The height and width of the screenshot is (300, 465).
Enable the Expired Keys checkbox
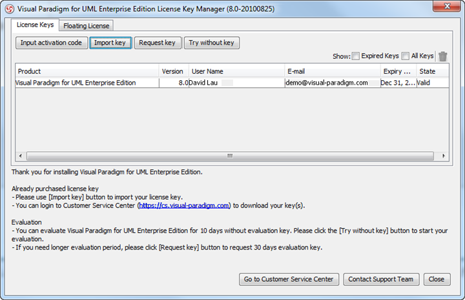click(x=356, y=56)
